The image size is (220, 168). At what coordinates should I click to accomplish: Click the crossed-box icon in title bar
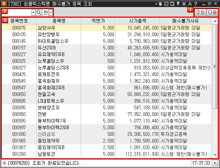coord(166,4)
